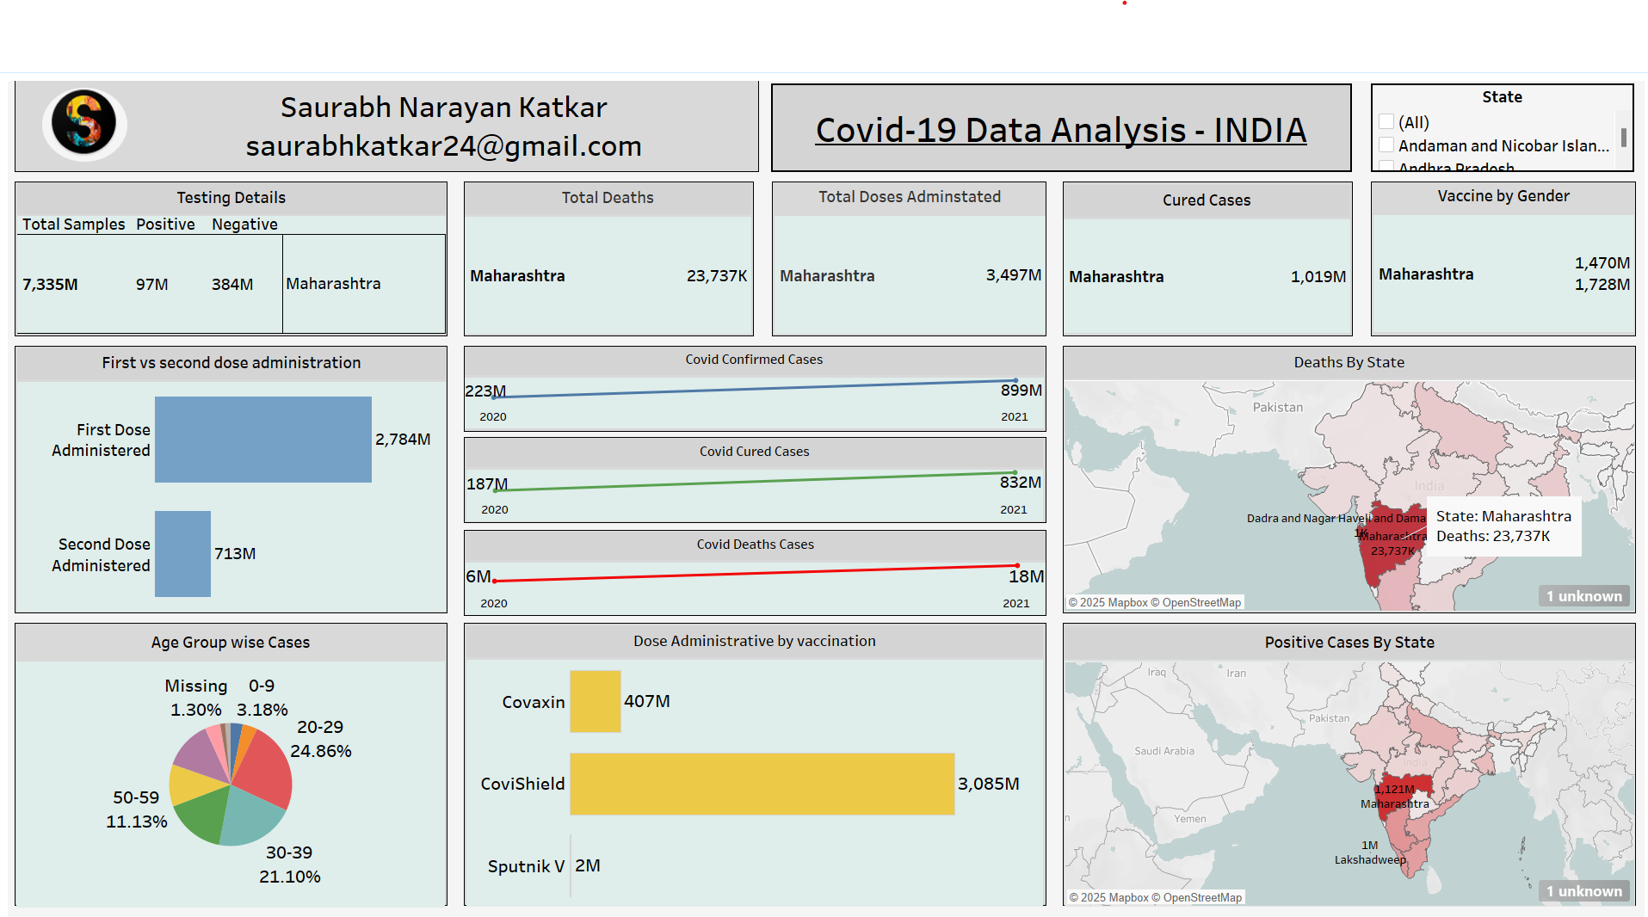Click 1 unknown badge on Positive Cases map
Viewport: 1648px width, 917px height.
pos(1583,891)
